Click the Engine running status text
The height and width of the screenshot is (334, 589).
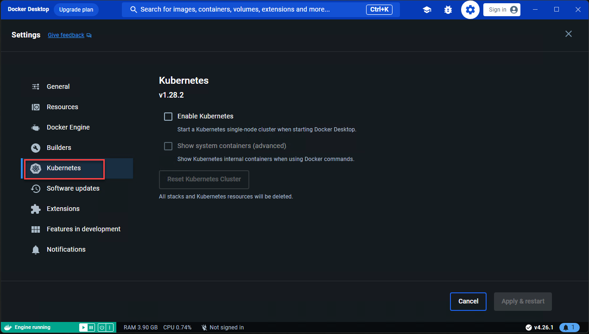[32, 328]
